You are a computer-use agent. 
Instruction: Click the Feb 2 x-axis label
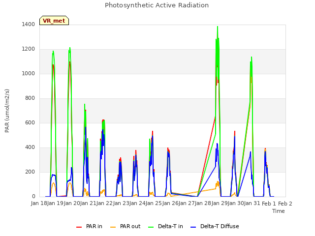(x=285, y=204)
